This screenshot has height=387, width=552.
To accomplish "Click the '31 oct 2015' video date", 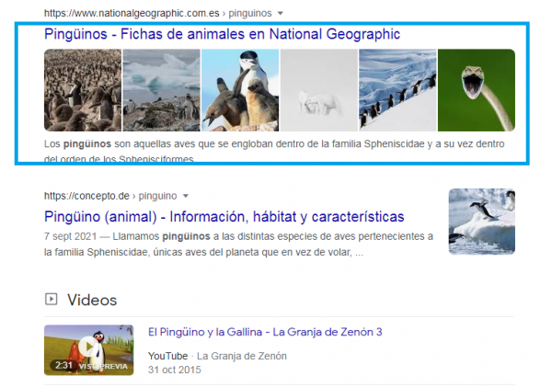I will click(175, 370).
